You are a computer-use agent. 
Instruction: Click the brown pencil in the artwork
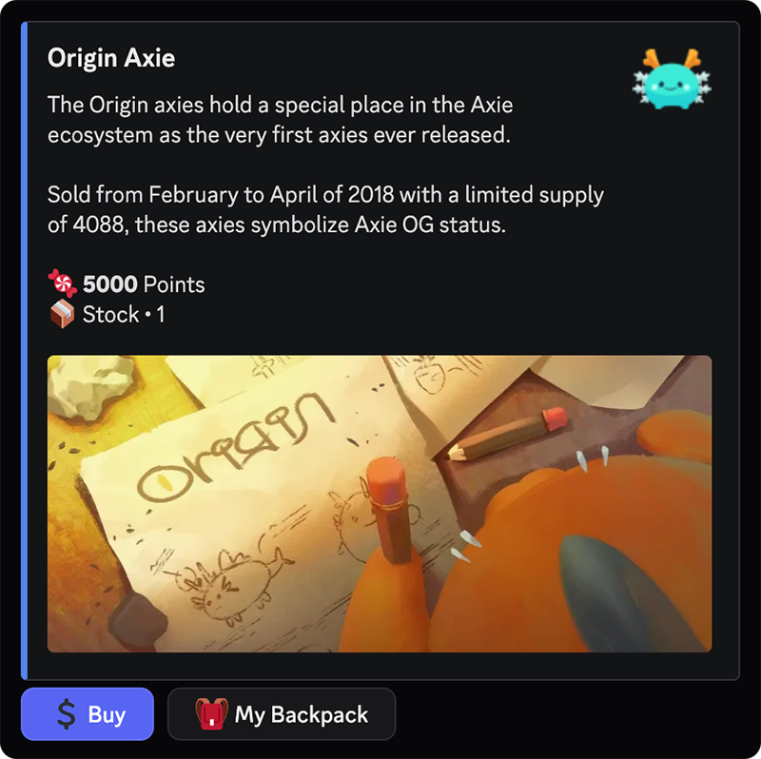(x=507, y=435)
